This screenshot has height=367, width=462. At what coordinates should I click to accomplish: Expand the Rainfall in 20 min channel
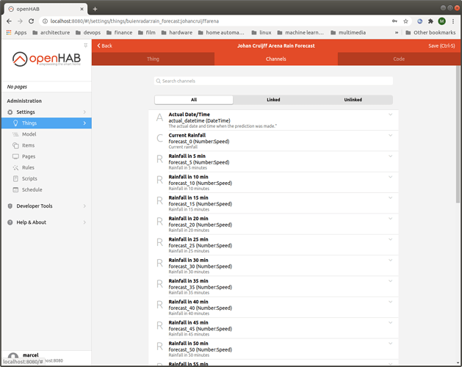(390, 219)
